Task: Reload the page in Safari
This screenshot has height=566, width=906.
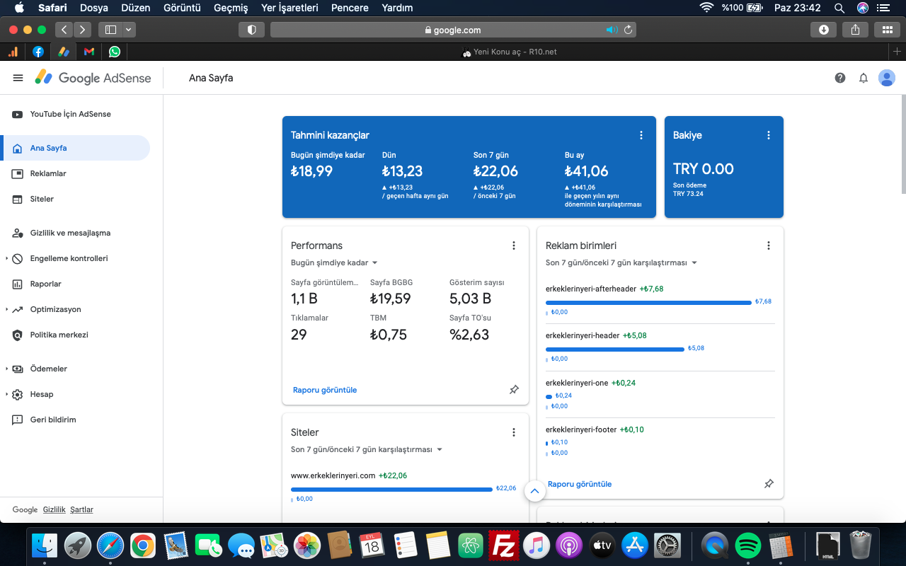Action: pyautogui.click(x=628, y=30)
